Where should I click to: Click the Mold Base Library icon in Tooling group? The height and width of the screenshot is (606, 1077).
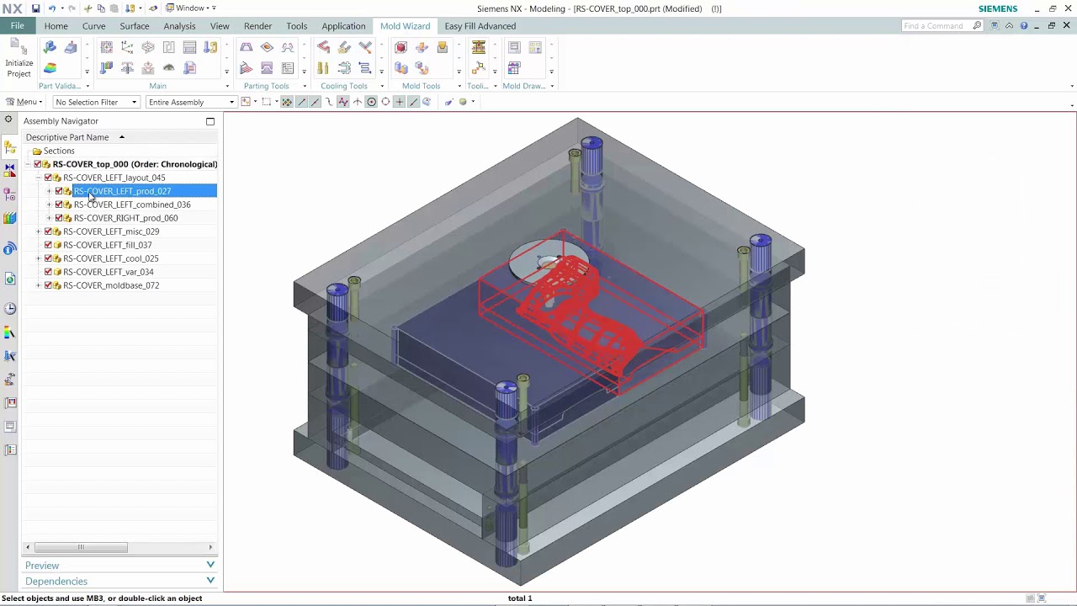click(x=479, y=48)
